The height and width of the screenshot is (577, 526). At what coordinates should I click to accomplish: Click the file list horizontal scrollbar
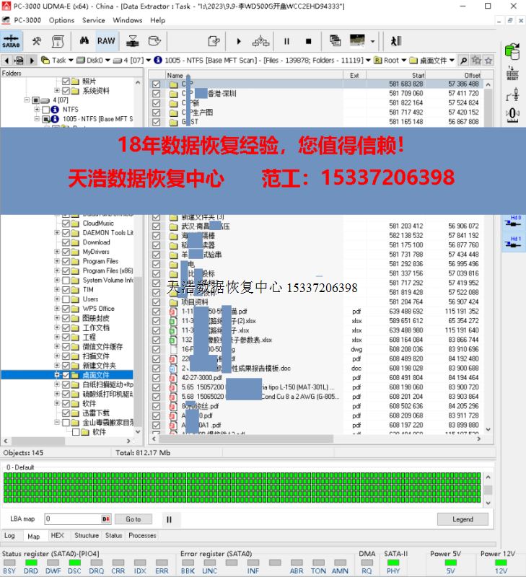point(247,439)
